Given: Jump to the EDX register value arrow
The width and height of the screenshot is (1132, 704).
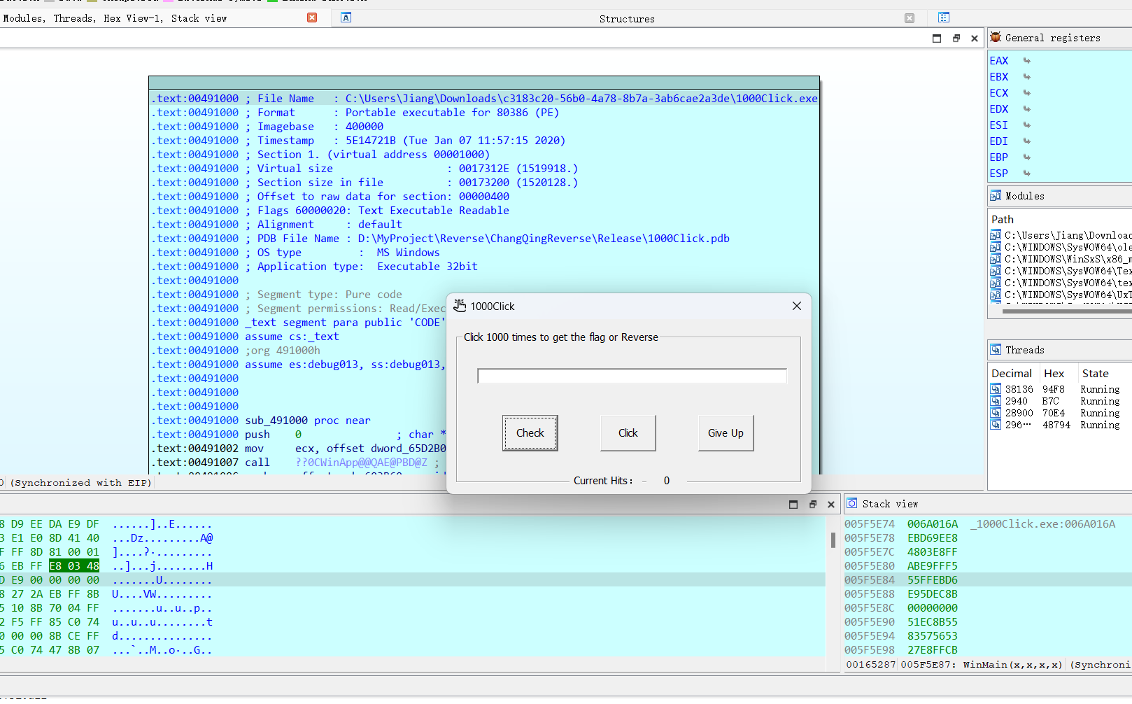Looking at the screenshot, I should 1027,109.
